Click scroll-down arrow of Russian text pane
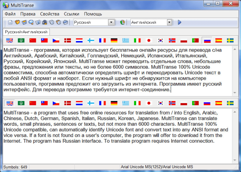The height and width of the screenshot is (172, 241). (x=235, y=93)
